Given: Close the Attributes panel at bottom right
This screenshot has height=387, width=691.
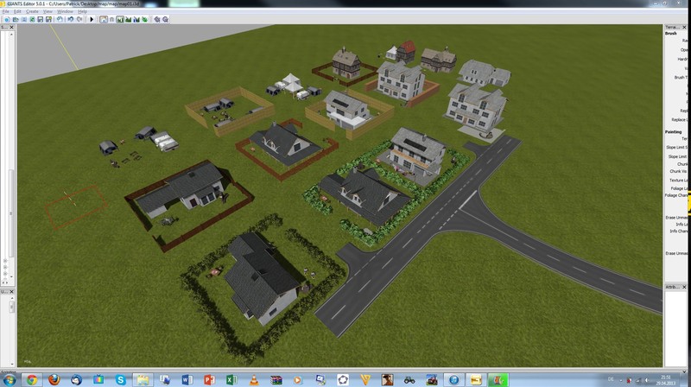Looking at the screenshot, I should 684,287.
